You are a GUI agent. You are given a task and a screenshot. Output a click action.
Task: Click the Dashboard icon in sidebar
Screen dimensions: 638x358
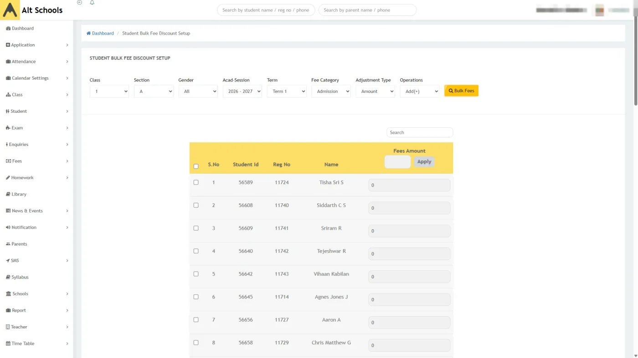8,28
